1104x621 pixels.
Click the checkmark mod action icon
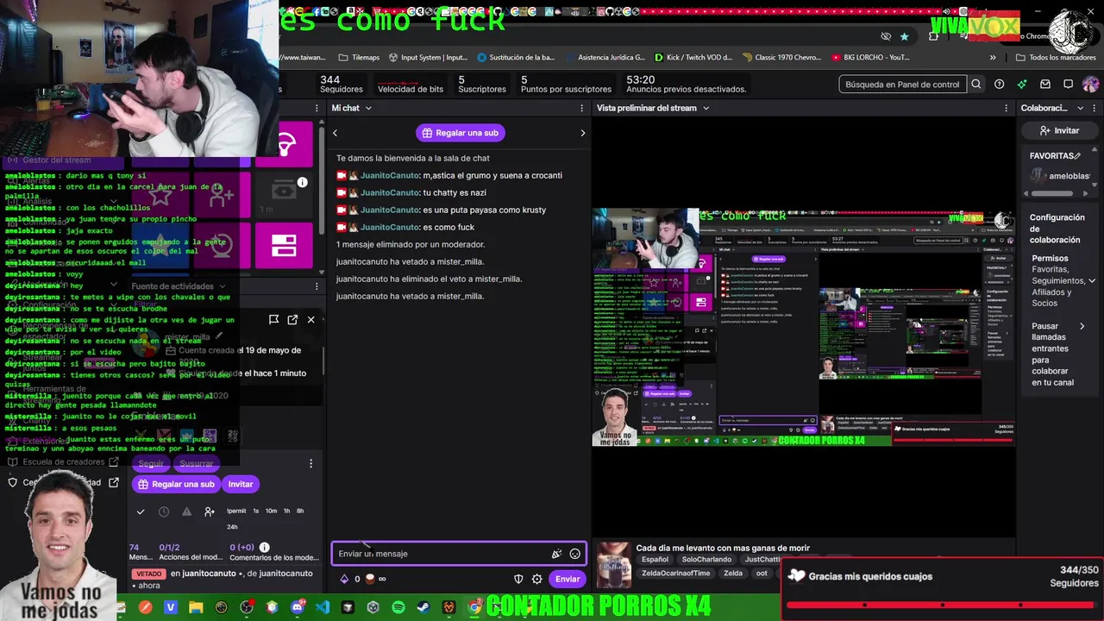141,511
